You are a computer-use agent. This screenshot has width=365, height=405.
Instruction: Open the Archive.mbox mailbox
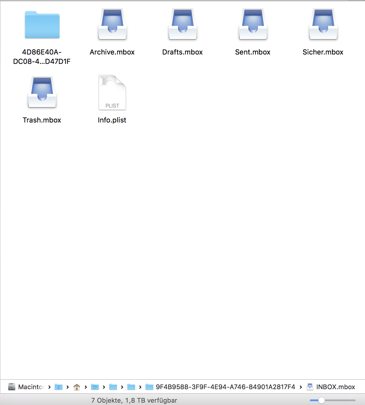click(112, 24)
